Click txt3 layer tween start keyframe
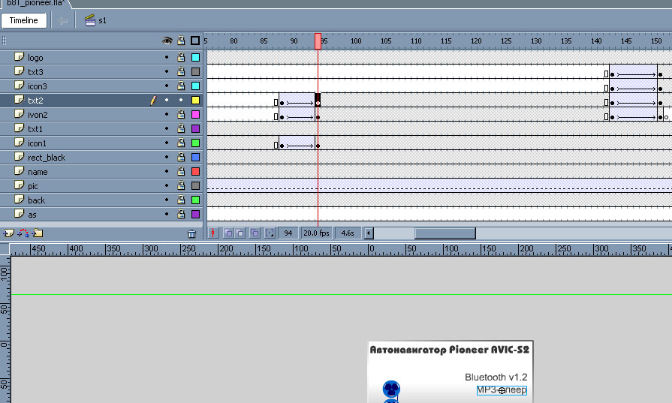 pos(612,74)
